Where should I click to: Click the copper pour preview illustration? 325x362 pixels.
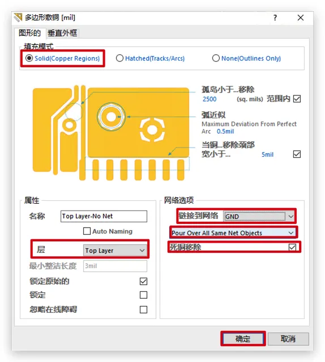click(111, 133)
